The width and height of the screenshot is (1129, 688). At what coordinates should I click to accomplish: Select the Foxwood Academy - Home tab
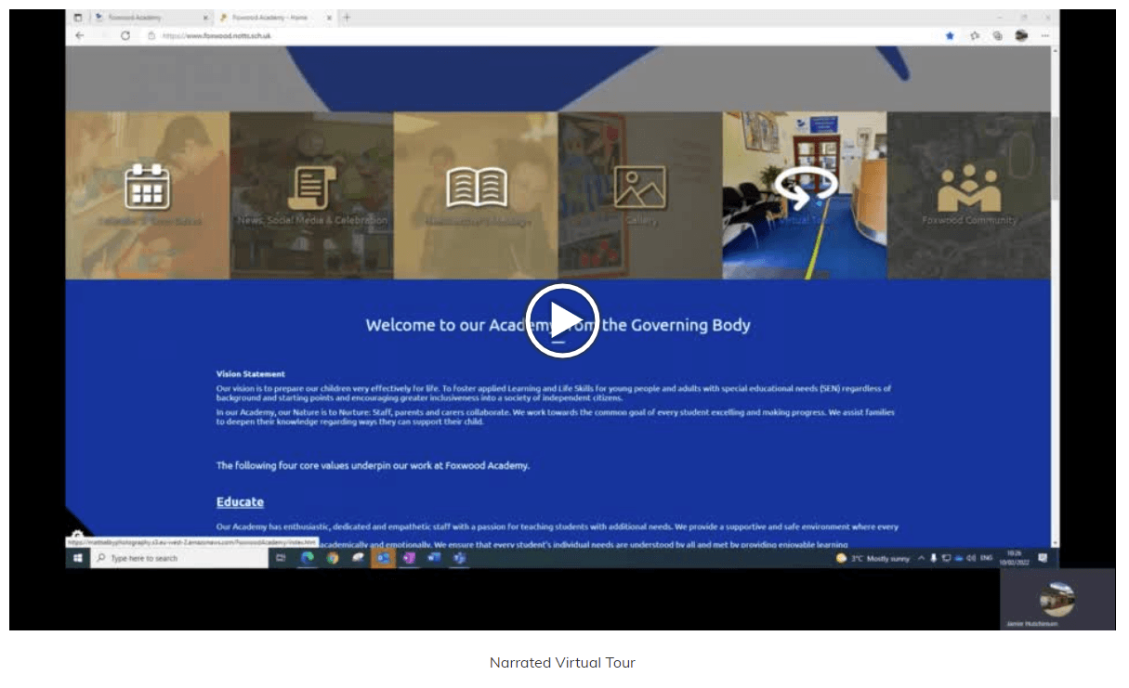coord(275,17)
